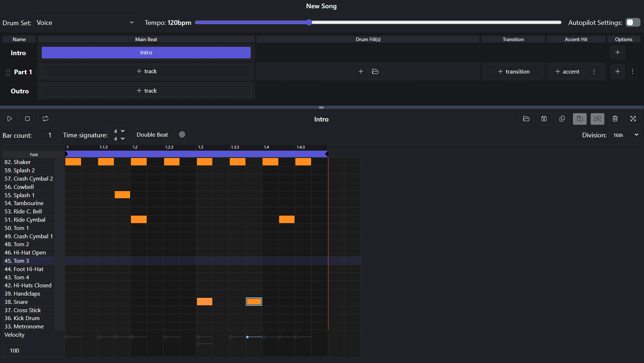Save the Intro beat with floppy disk icon
644x363 pixels.
coord(544,119)
